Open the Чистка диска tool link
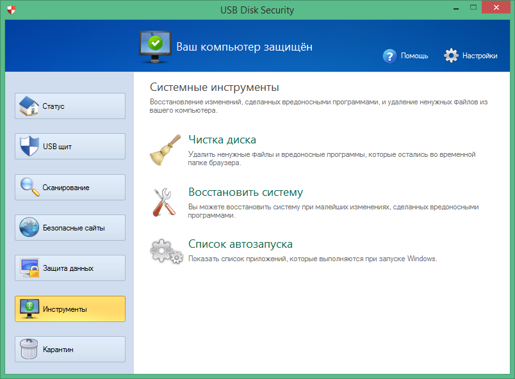The height and width of the screenshot is (379, 515). pos(222,140)
